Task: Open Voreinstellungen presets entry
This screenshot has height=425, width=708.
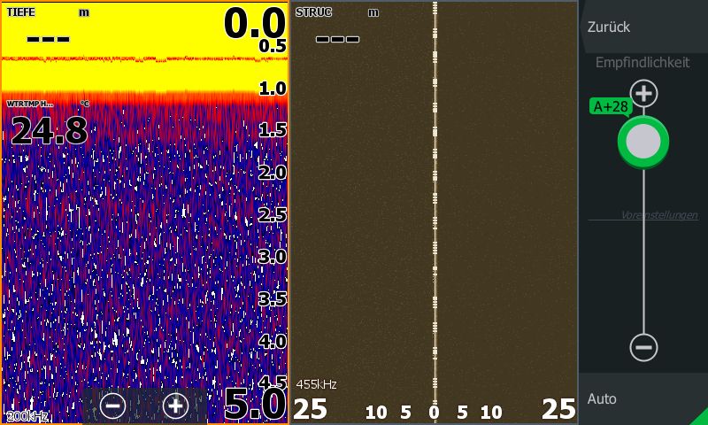Action: pyautogui.click(x=658, y=215)
